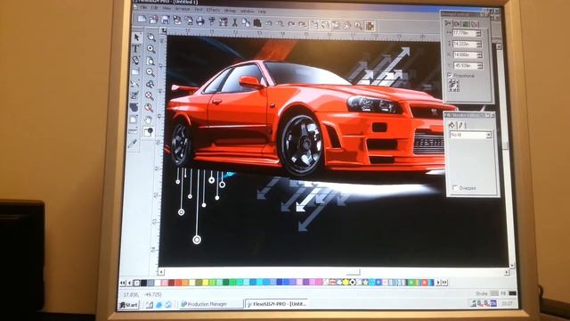Click the Copy icon
The height and width of the screenshot is (321, 570).
pyautogui.click(x=246, y=22)
